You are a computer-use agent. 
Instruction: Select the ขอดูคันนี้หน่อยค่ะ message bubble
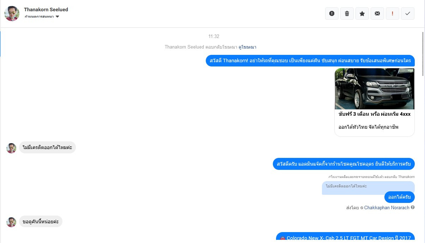click(x=41, y=222)
